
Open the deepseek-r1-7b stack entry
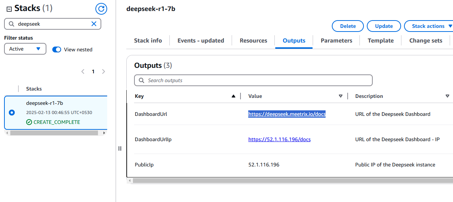(45, 103)
